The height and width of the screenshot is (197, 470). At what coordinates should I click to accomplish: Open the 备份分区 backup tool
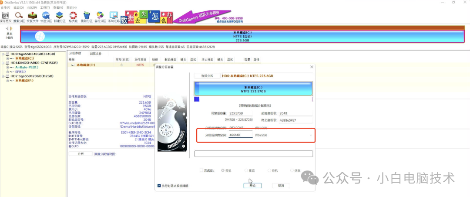pyautogui.click(x=100, y=17)
